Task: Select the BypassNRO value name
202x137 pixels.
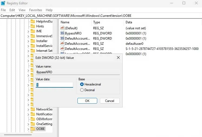Action: (73, 33)
